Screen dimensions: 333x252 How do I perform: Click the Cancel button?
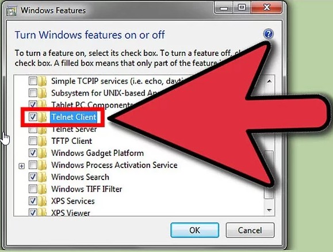point(250,230)
